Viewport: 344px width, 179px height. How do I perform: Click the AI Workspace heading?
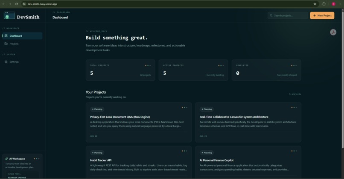pos(17,158)
